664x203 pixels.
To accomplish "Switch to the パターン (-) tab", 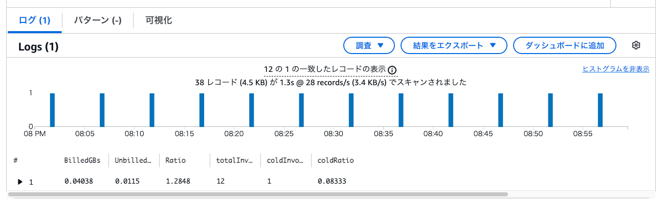I will pyautogui.click(x=97, y=20).
